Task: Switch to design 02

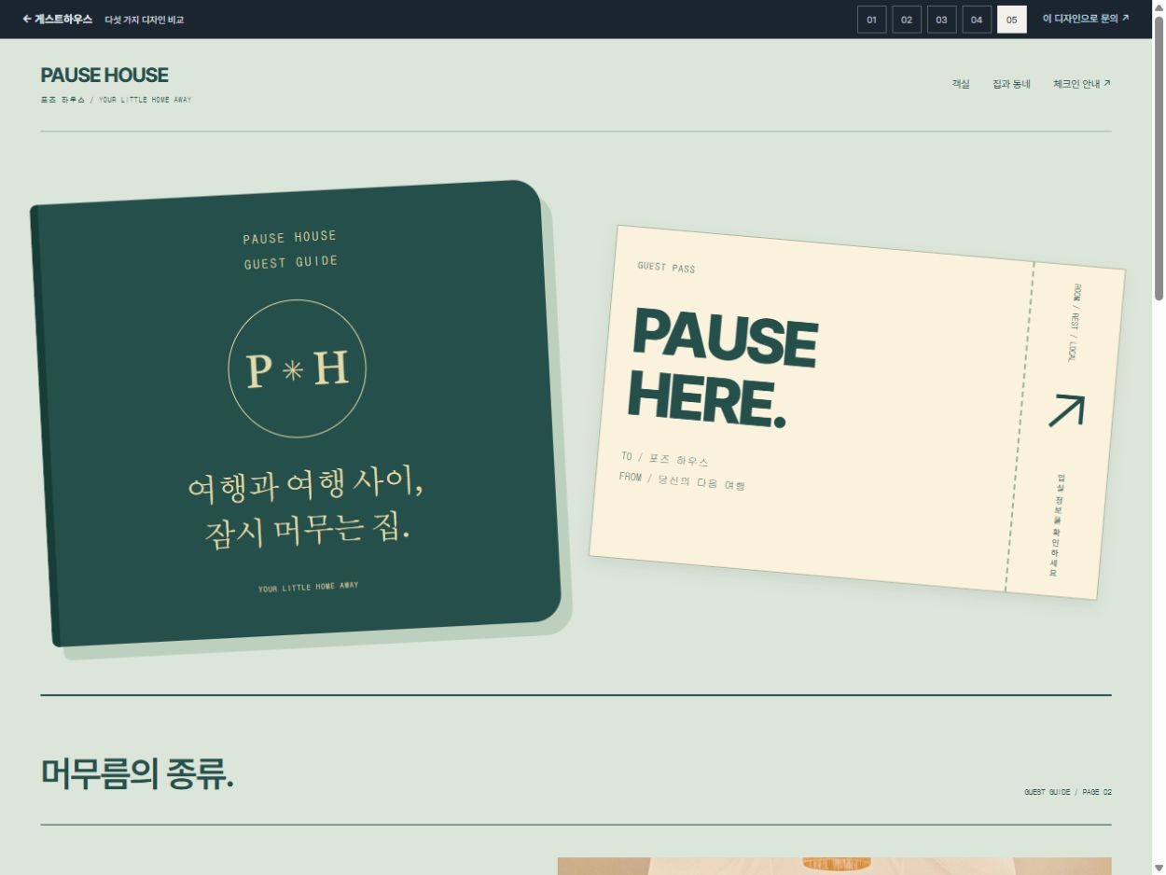Action: [x=907, y=20]
